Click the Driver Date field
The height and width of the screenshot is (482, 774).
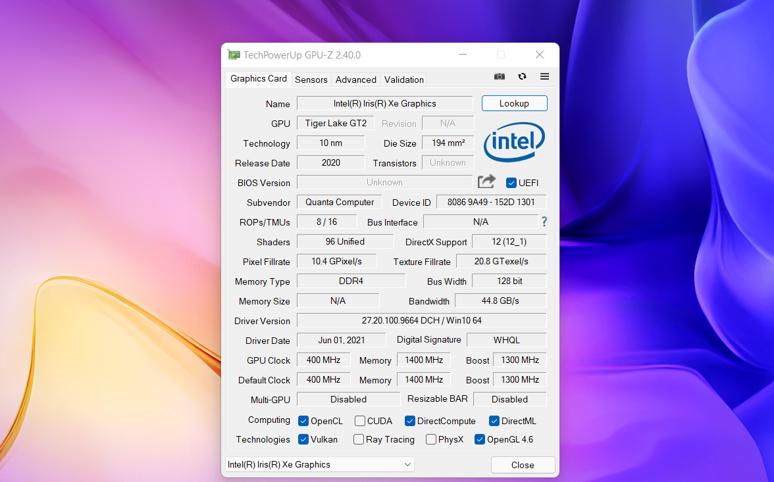tap(341, 341)
